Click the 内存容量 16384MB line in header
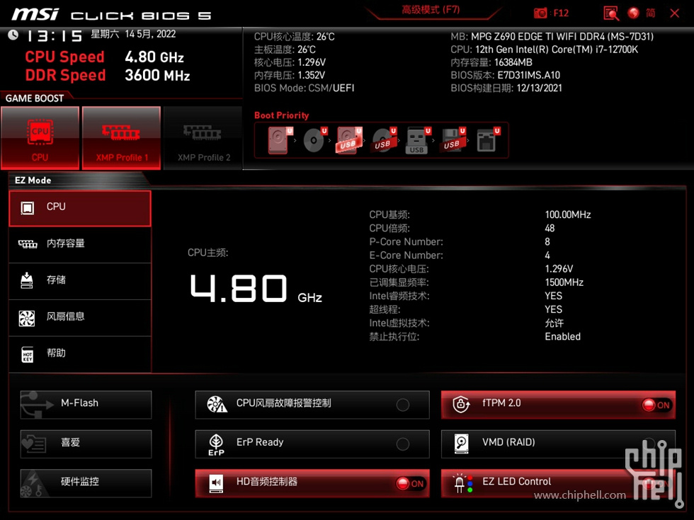This screenshot has height=520, width=694. point(491,62)
